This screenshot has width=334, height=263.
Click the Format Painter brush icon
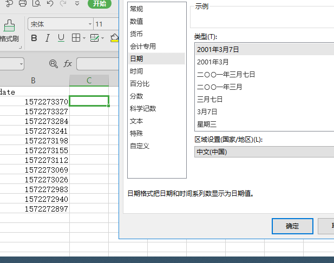(x=9, y=25)
